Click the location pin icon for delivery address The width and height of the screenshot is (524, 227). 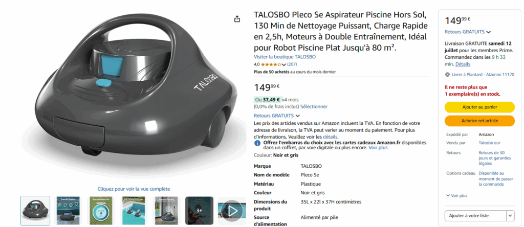pos(447,75)
